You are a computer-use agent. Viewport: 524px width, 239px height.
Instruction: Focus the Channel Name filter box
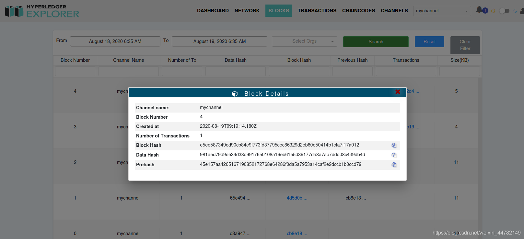pyautogui.click(x=129, y=71)
